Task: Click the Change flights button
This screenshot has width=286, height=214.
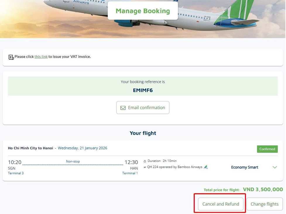Action: point(264,204)
